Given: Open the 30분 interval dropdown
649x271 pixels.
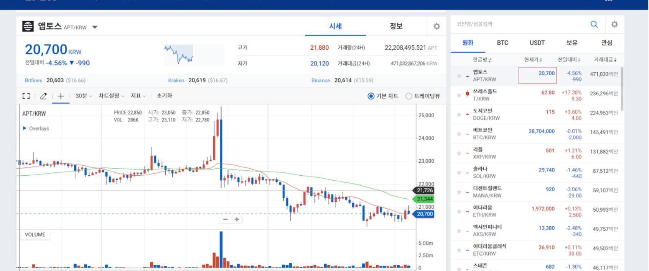Looking at the screenshot, I should click(x=84, y=96).
